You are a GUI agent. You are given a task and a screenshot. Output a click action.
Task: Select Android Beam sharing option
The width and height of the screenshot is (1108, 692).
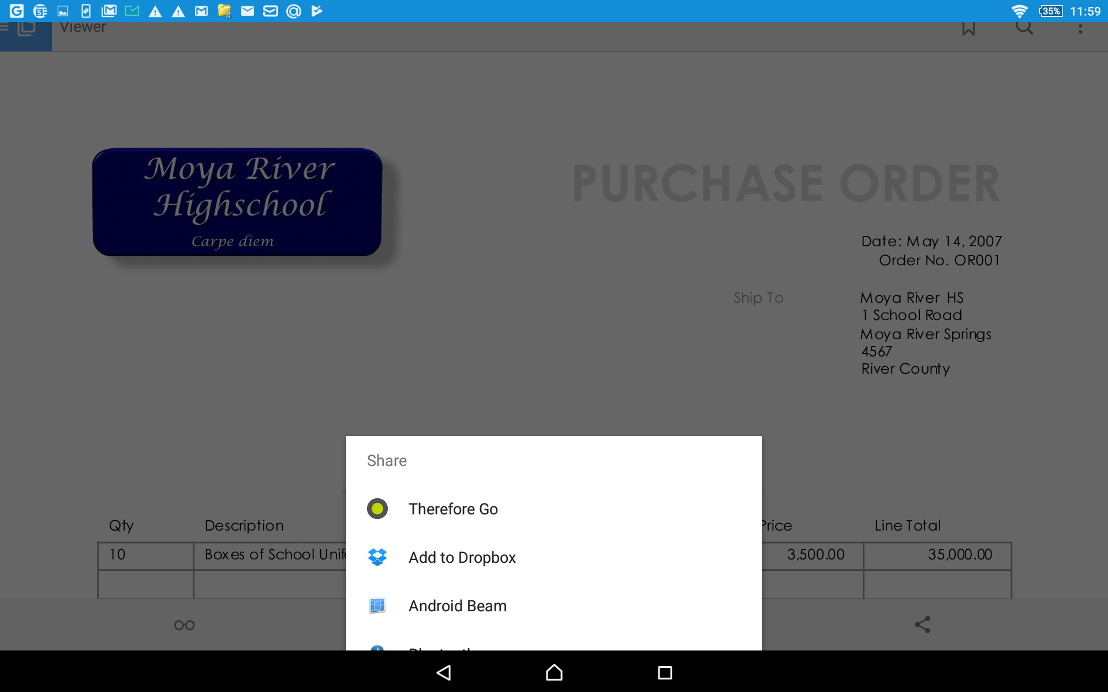pyautogui.click(x=553, y=605)
